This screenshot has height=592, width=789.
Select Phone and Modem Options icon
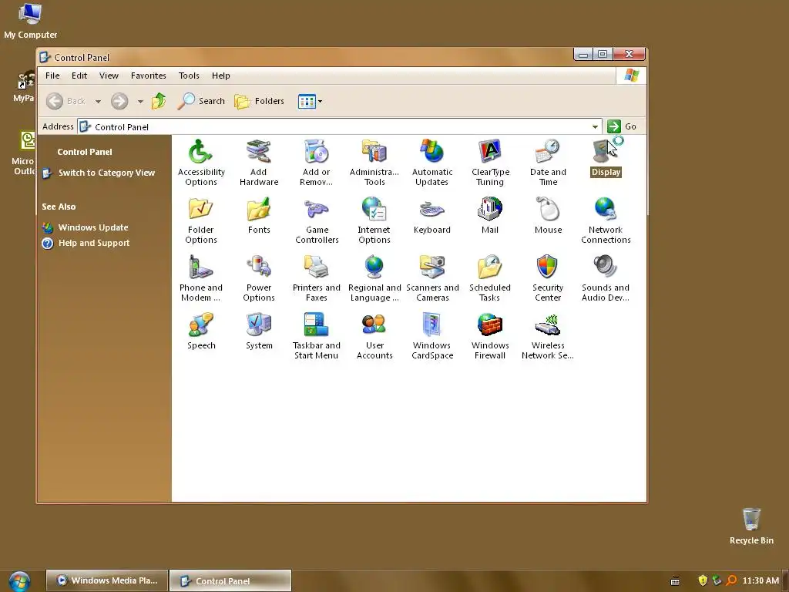point(201,277)
